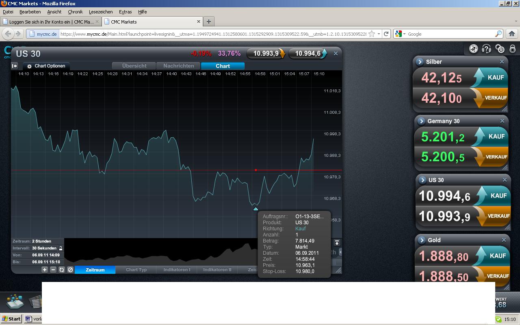Select the Indikatoren I tab

[177, 269]
